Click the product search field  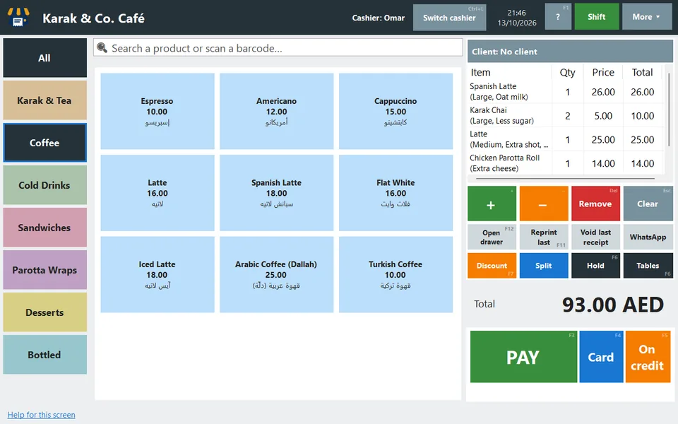(278, 48)
